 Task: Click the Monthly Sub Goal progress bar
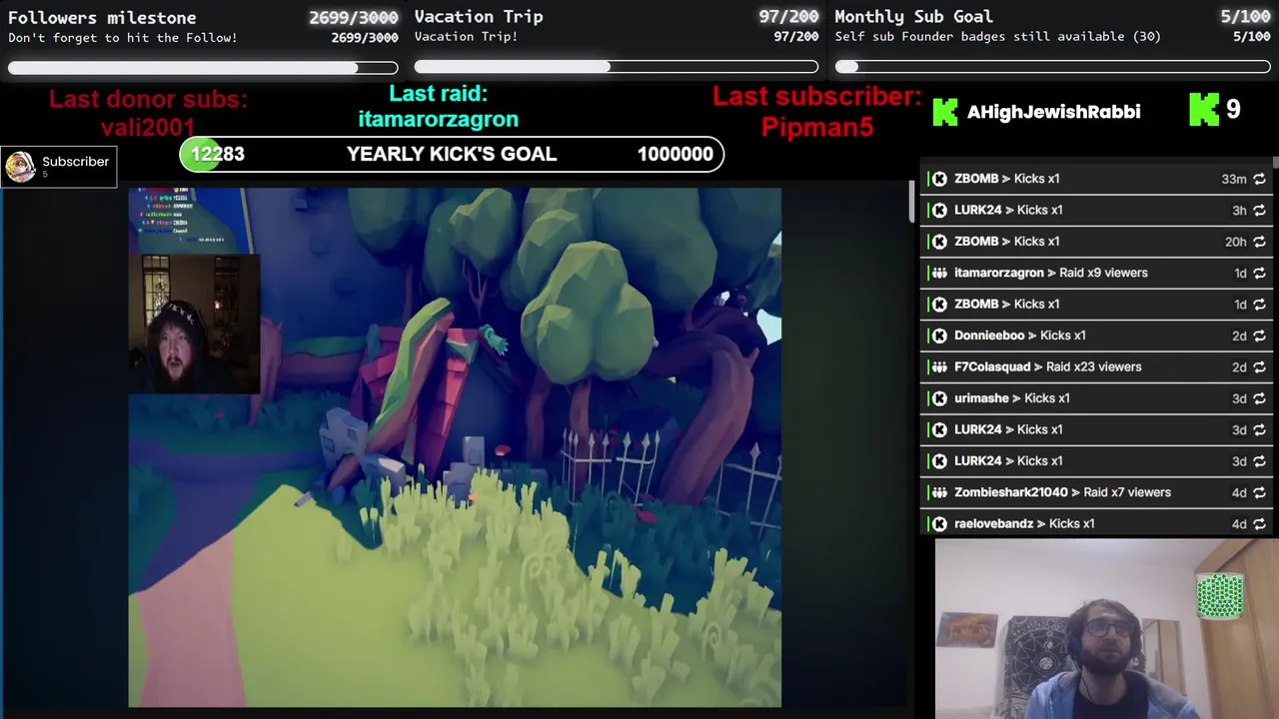1052,67
